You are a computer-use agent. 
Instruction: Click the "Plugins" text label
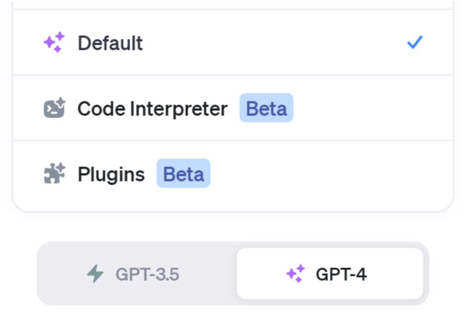click(x=111, y=174)
